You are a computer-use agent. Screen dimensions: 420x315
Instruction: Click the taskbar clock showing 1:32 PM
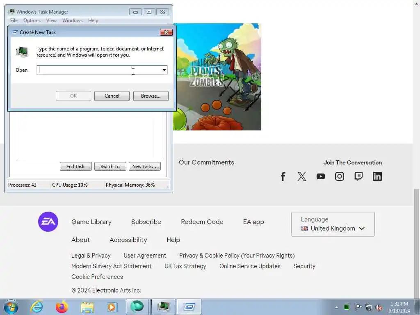[x=399, y=307]
